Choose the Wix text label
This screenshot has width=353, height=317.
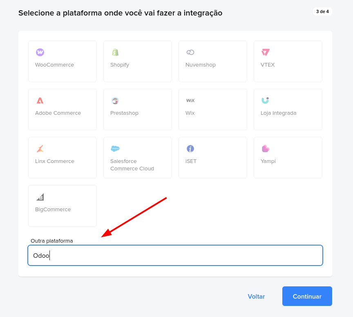tap(190, 113)
